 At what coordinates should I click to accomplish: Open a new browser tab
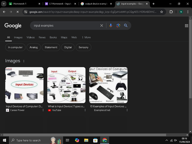pyautogui.click(x=154, y=4)
